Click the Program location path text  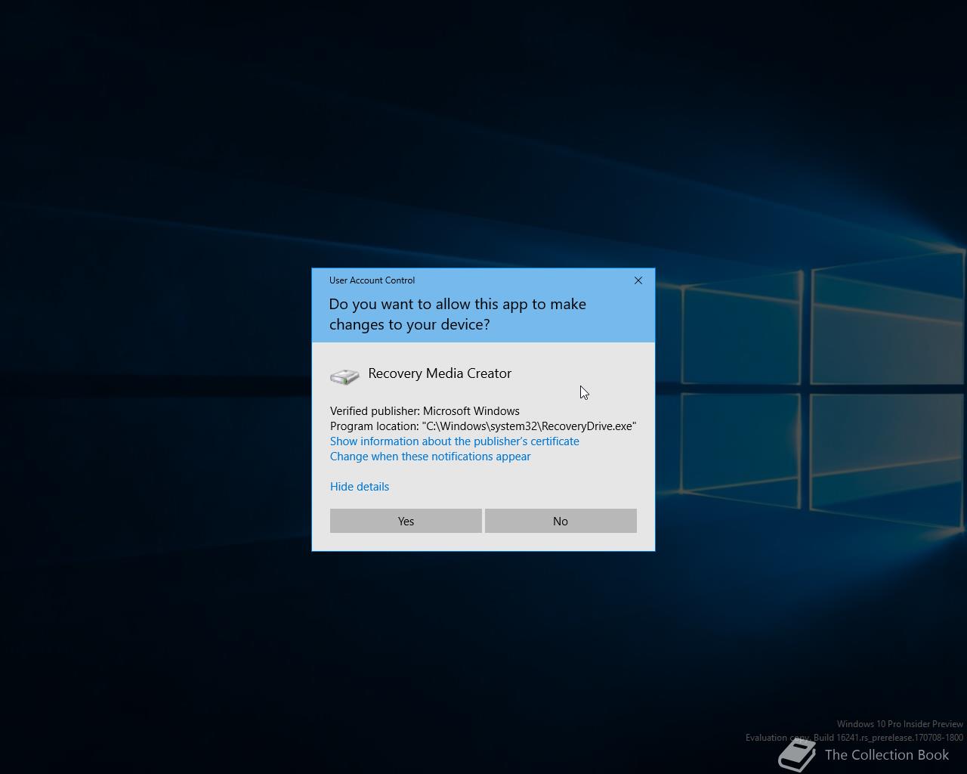click(483, 426)
